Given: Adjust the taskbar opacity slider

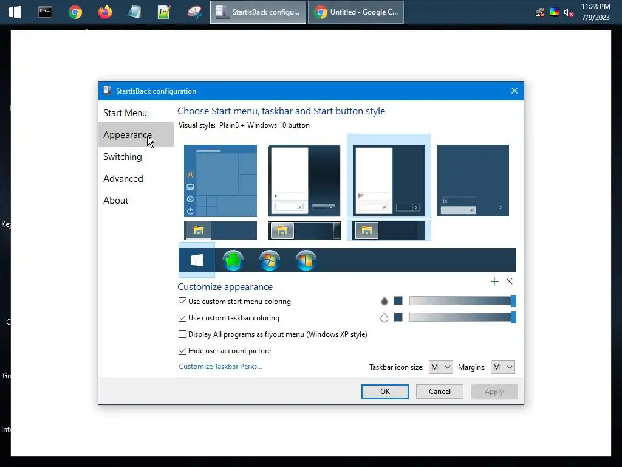Looking at the screenshot, I should (462, 317).
